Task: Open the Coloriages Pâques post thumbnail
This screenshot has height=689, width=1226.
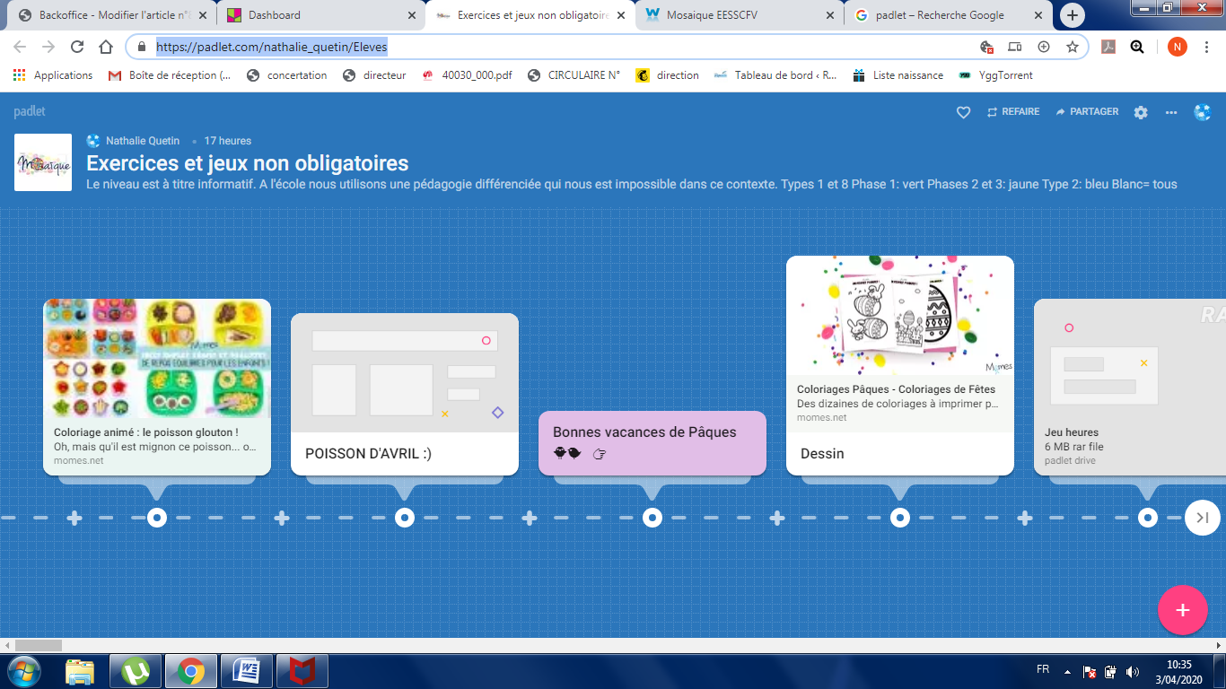Action: coord(899,316)
